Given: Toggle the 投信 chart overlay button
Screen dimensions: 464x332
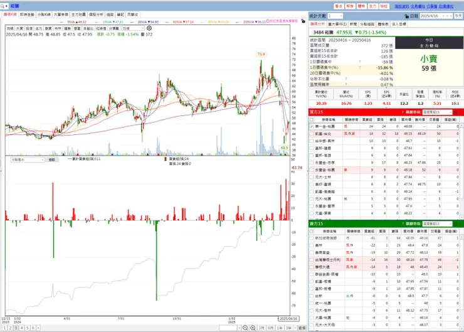Looking at the screenshot, I should [x=29, y=28].
